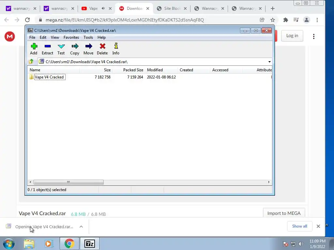
Task: Sort by the Size column header
Action: pos(96,70)
